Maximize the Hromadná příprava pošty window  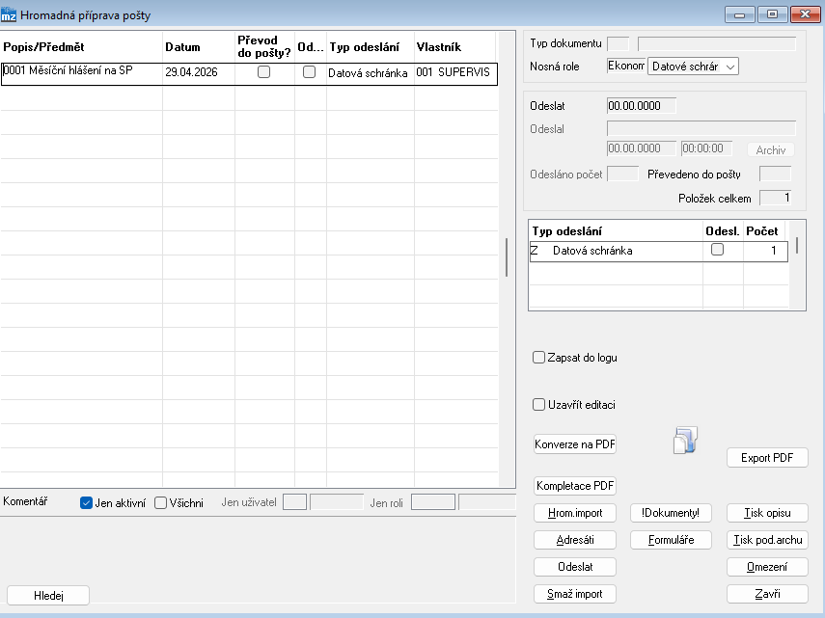point(772,14)
